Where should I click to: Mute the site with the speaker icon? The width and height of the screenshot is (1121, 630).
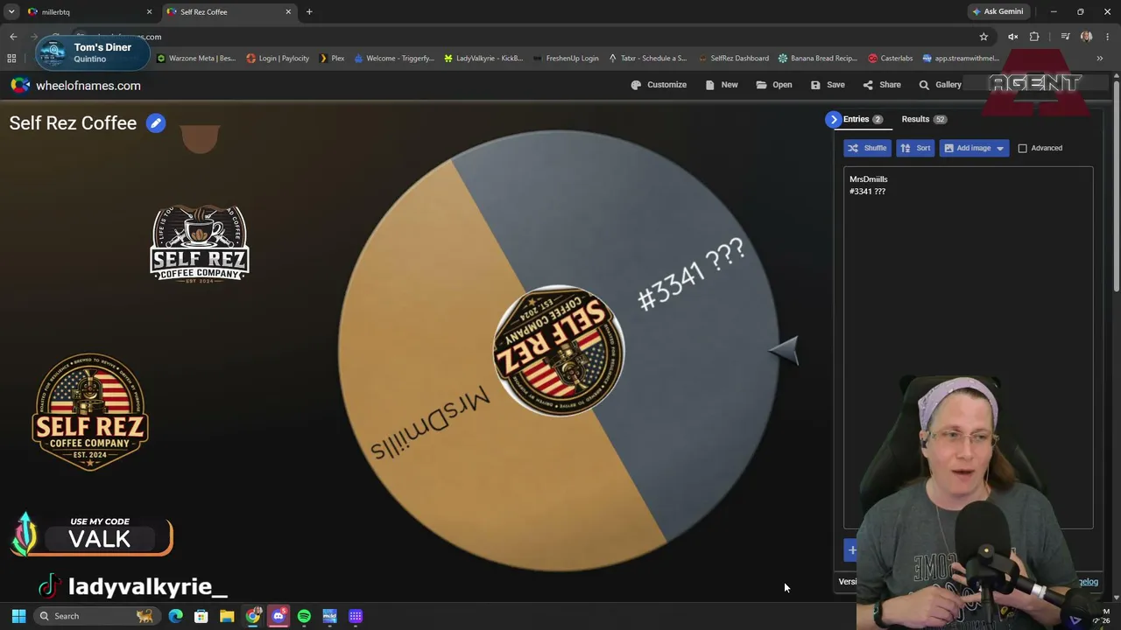tap(1012, 37)
